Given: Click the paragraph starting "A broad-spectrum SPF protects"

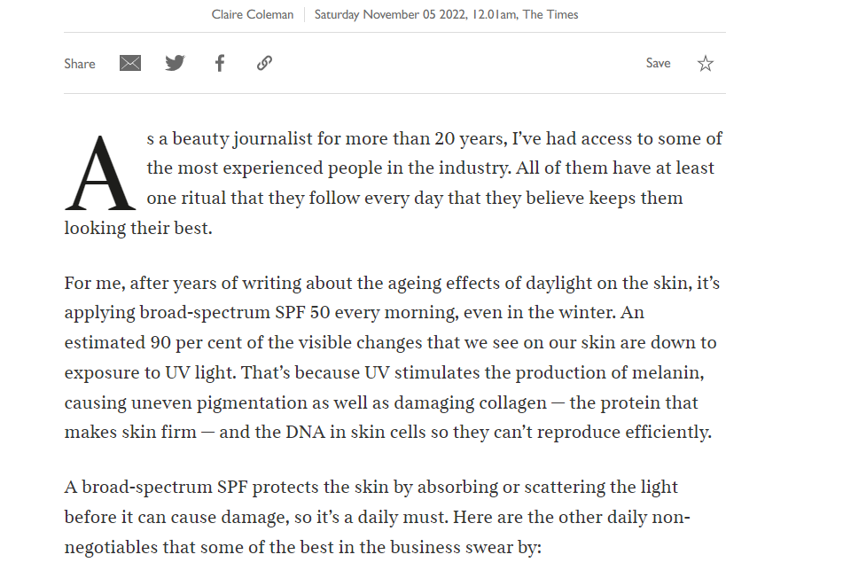Looking at the screenshot, I should tap(377, 517).
